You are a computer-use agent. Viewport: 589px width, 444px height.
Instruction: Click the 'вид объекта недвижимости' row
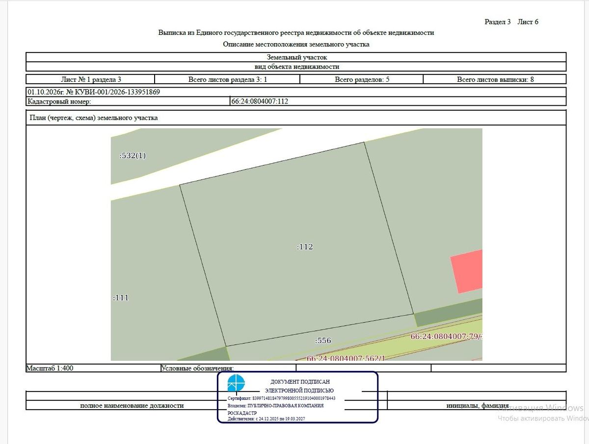[x=296, y=67]
